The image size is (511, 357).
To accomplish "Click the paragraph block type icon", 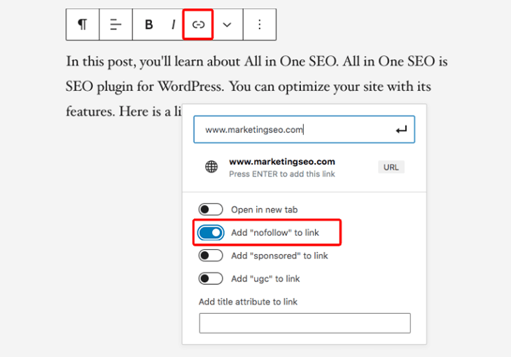I will (83, 24).
